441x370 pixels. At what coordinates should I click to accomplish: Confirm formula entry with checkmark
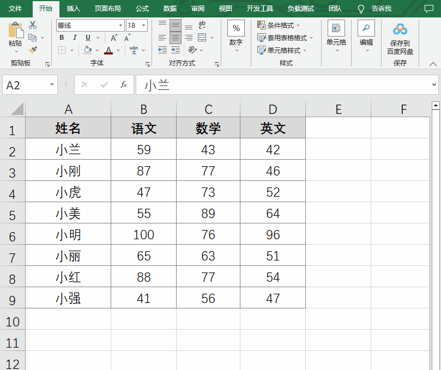point(104,84)
